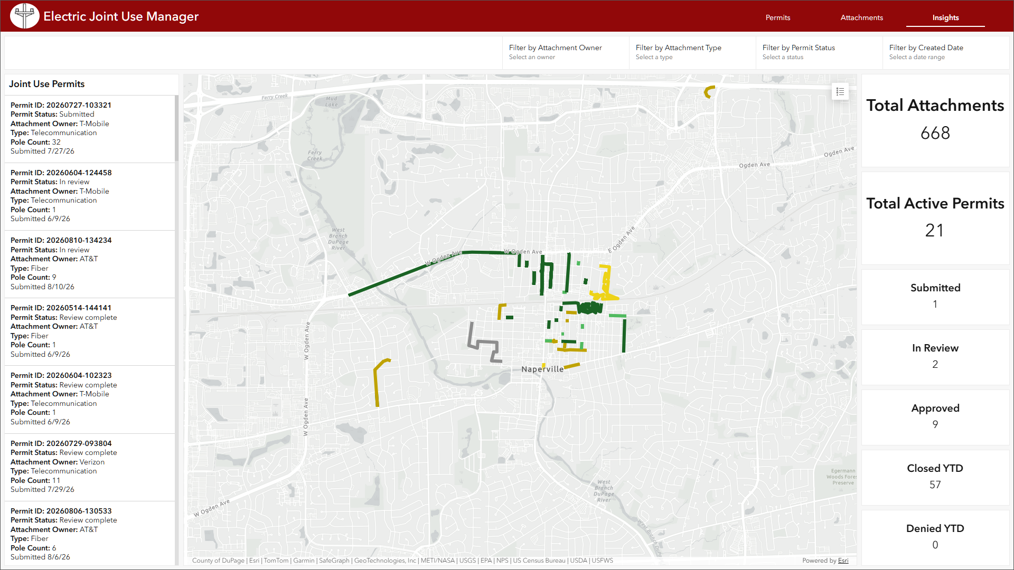Select permit 20260806-130533 in the list
Screen dimensions: 1014x570
point(90,534)
